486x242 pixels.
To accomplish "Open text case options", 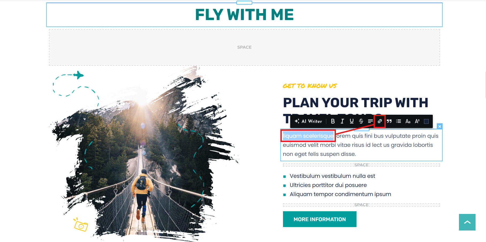I will (x=408, y=121).
